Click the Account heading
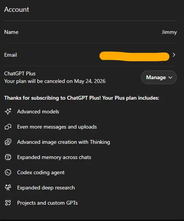184x221 pixels. click(17, 10)
